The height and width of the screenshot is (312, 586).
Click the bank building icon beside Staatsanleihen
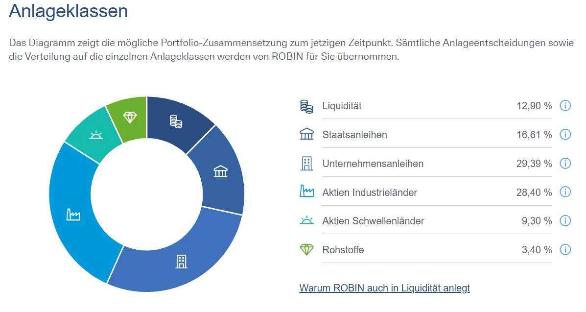[306, 134]
